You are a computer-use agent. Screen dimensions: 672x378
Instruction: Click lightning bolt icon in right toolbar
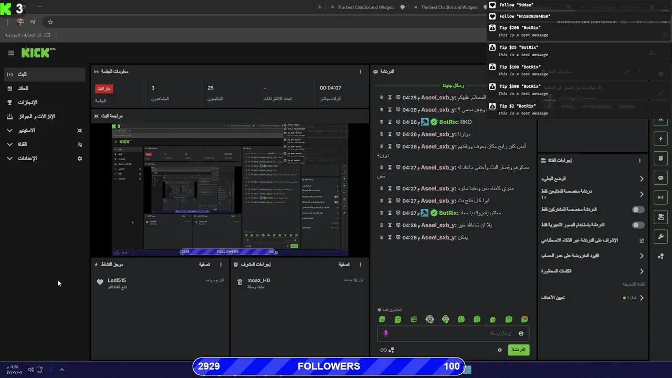pos(660,139)
